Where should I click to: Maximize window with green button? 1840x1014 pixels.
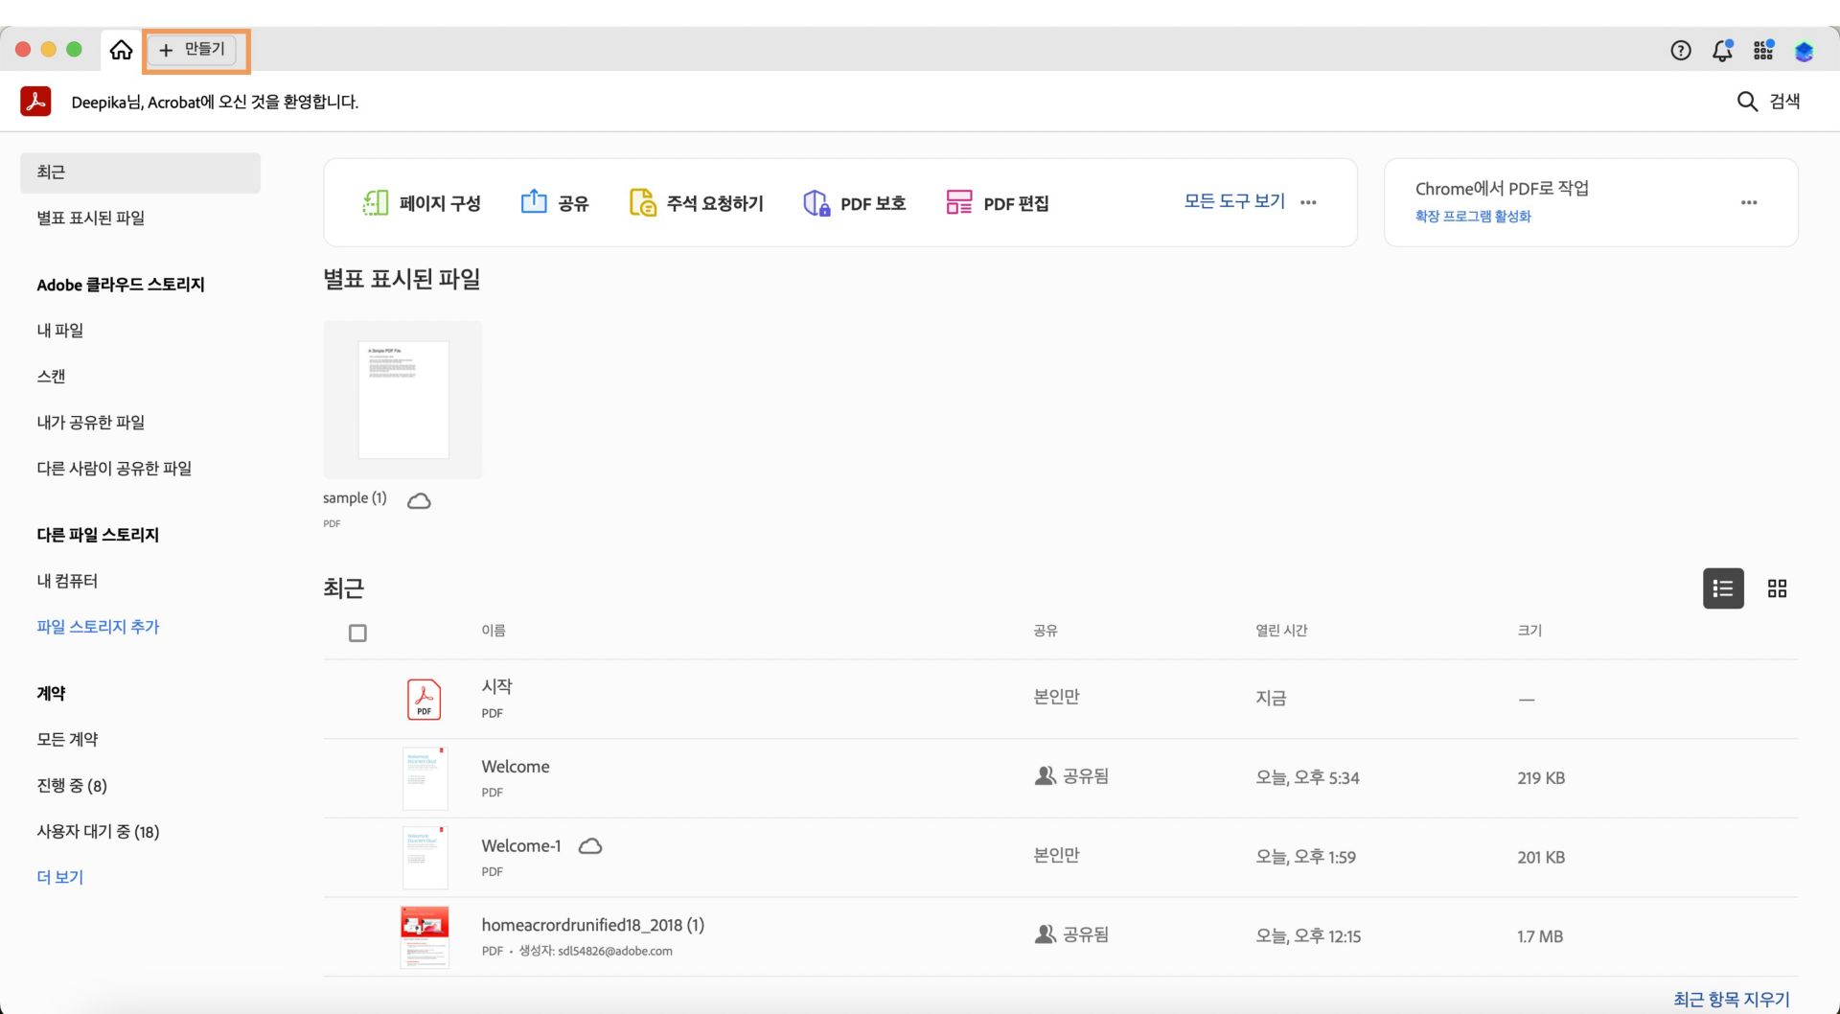point(74,50)
